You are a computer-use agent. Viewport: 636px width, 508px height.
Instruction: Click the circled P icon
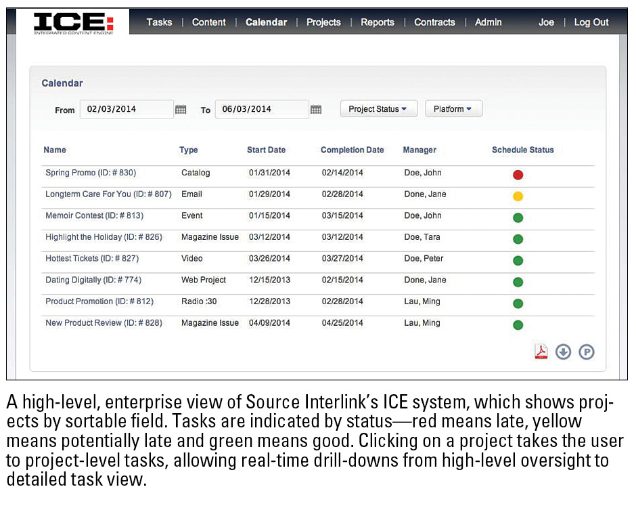587,352
